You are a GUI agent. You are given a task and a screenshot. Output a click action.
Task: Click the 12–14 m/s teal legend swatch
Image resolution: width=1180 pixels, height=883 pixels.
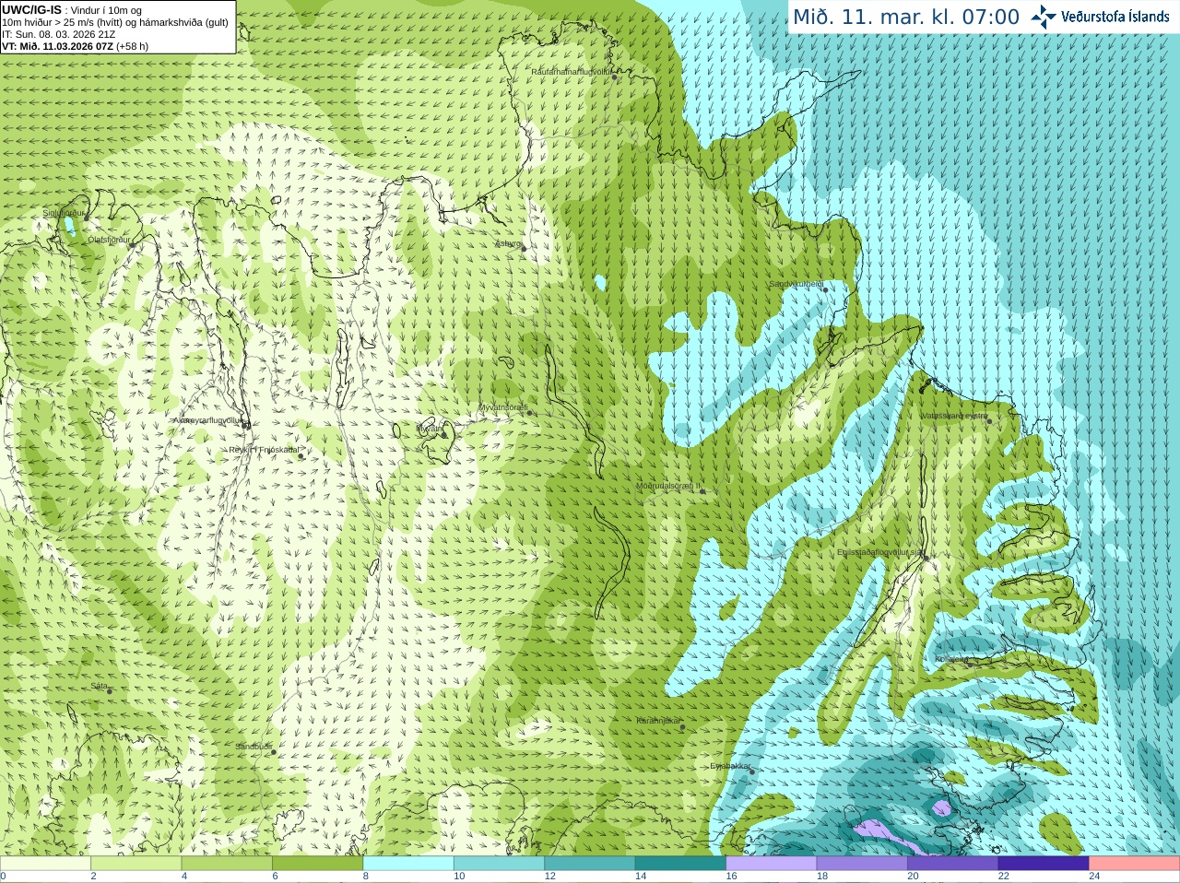point(590,864)
